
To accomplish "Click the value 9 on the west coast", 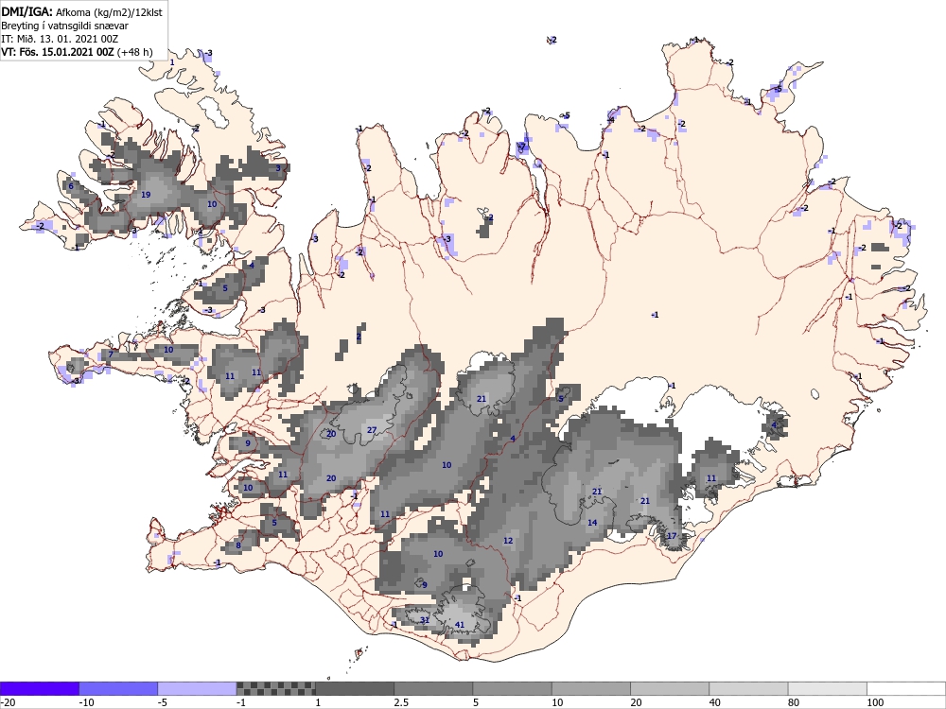I will pyautogui.click(x=247, y=443).
